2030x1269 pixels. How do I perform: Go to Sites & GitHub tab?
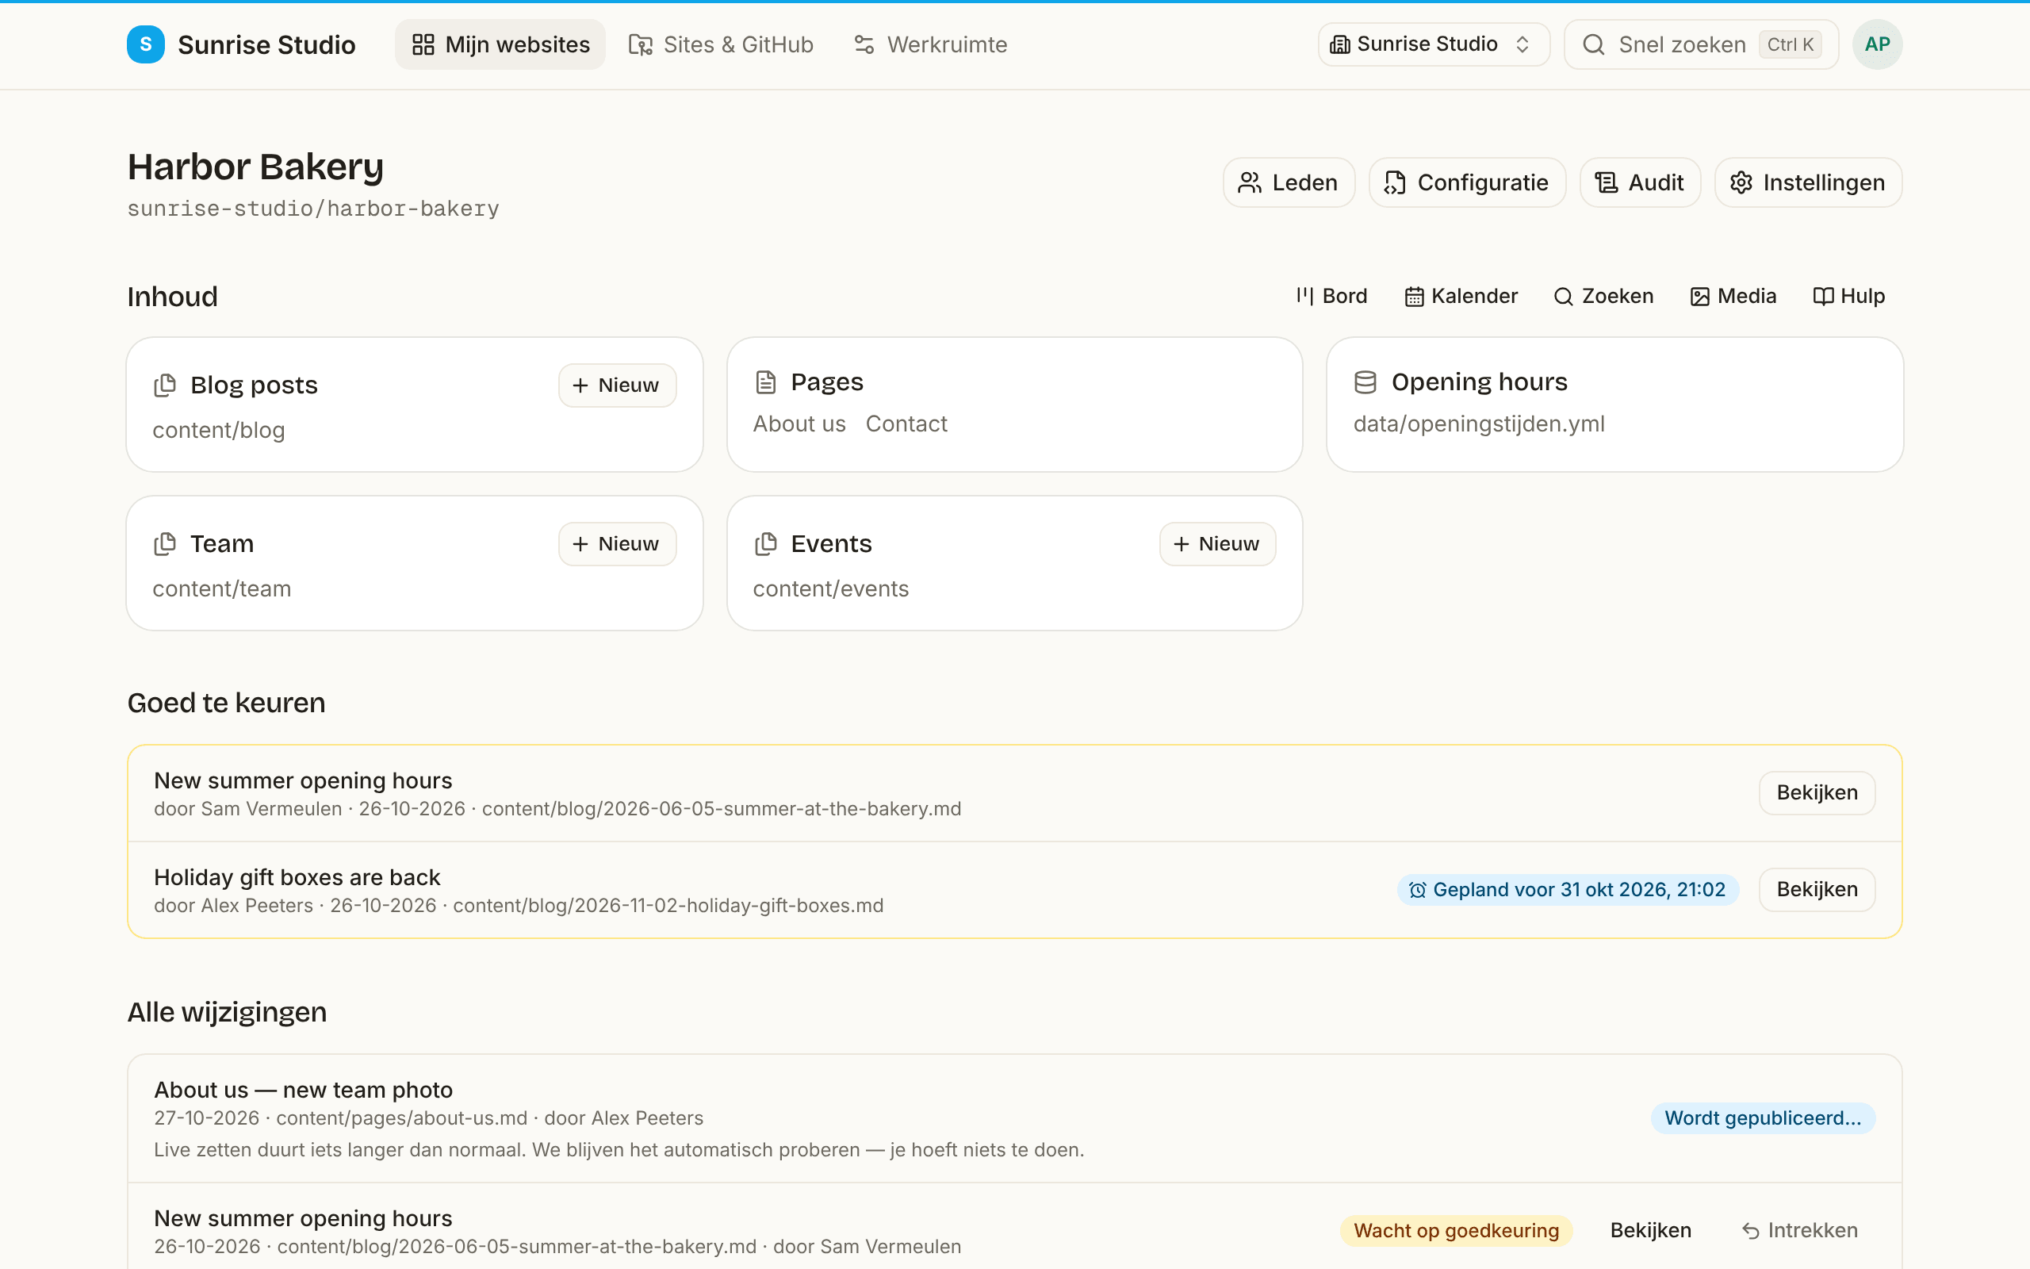722,44
